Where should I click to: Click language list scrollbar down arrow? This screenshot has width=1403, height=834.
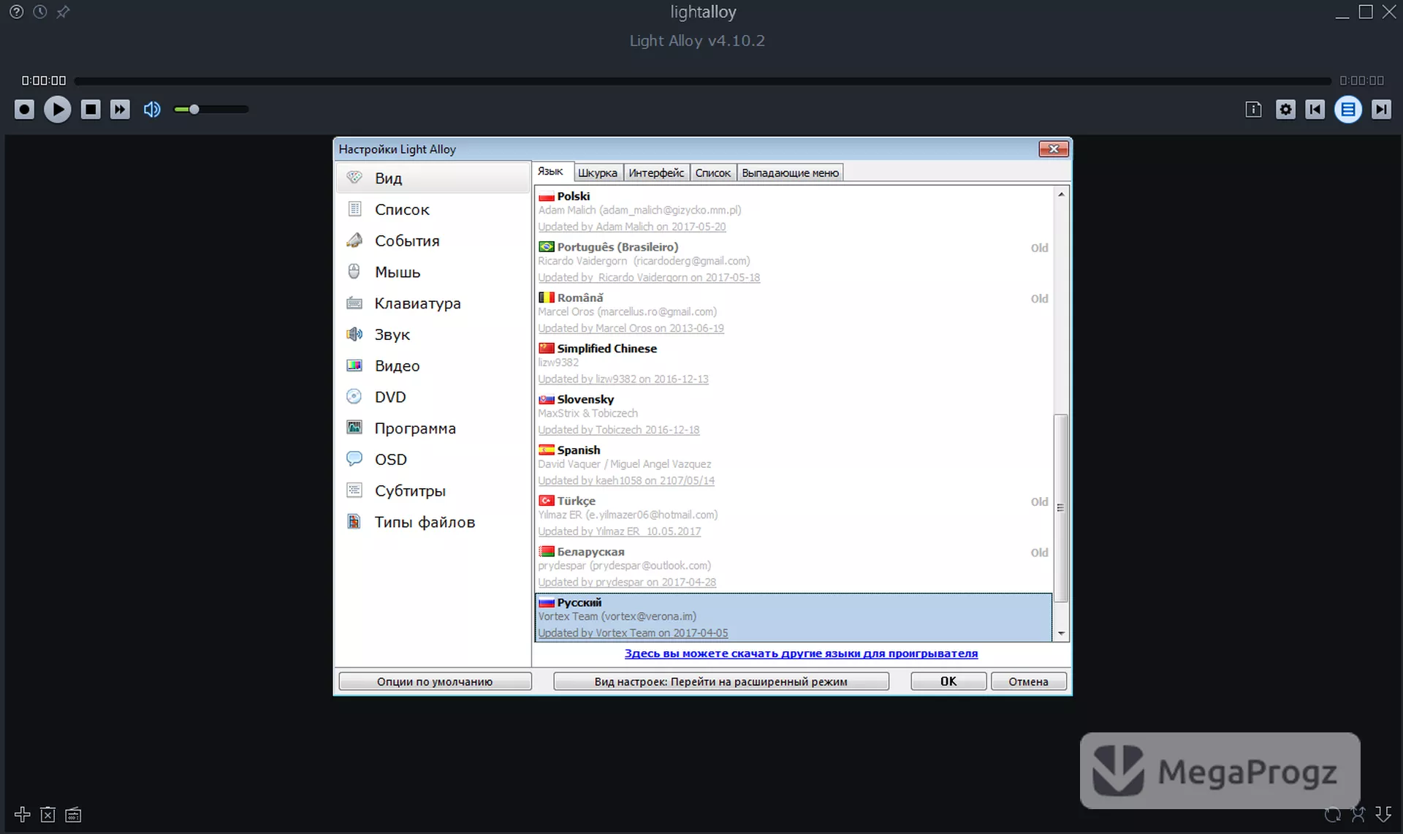click(x=1061, y=634)
